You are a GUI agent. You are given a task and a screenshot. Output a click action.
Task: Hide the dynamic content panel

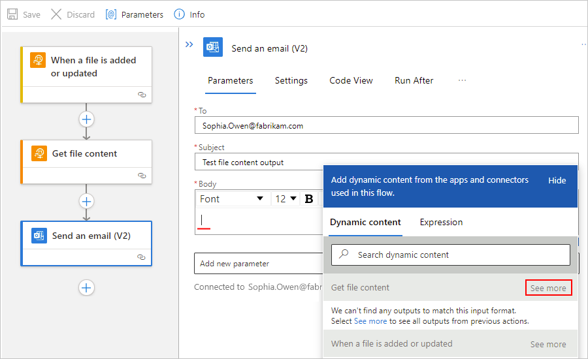pyautogui.click(x=557, y=180)
